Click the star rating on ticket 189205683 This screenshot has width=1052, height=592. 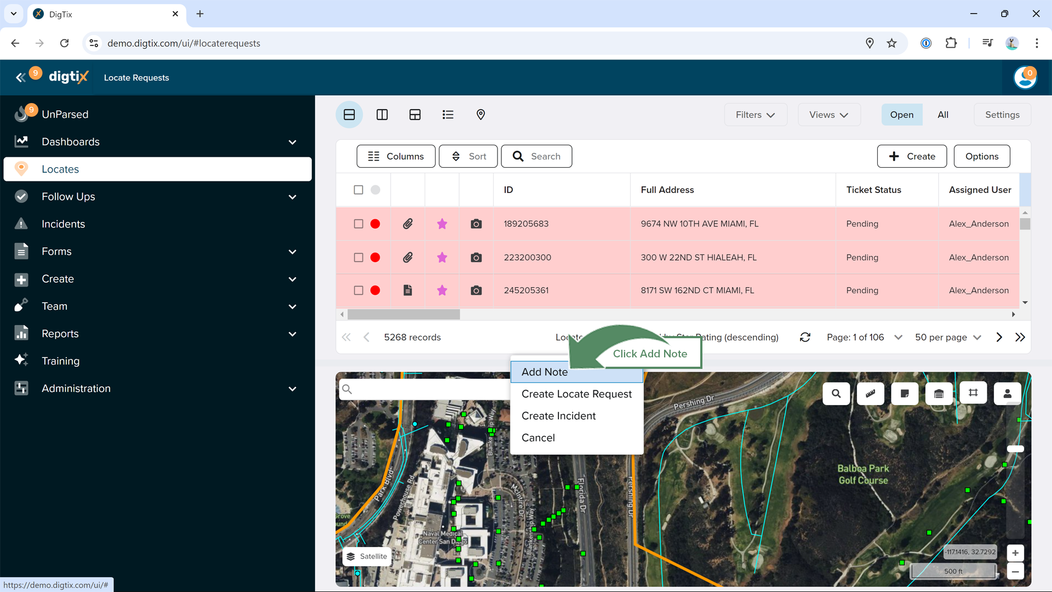coord(442,224)
